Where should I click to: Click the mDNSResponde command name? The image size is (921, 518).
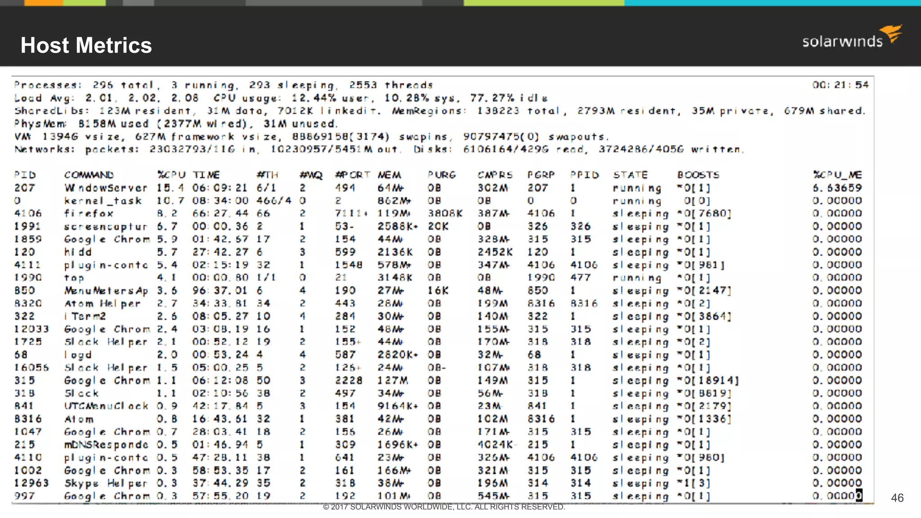click(x=106, y=445)
